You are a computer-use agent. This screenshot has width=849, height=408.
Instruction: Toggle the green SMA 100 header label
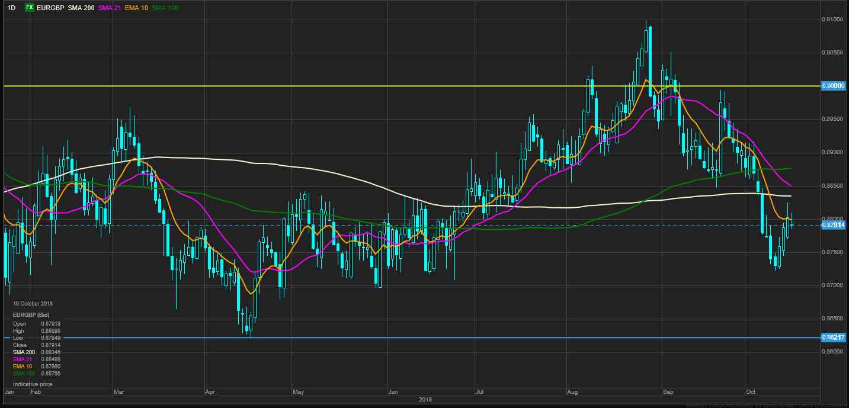click(x=165, y=8)
